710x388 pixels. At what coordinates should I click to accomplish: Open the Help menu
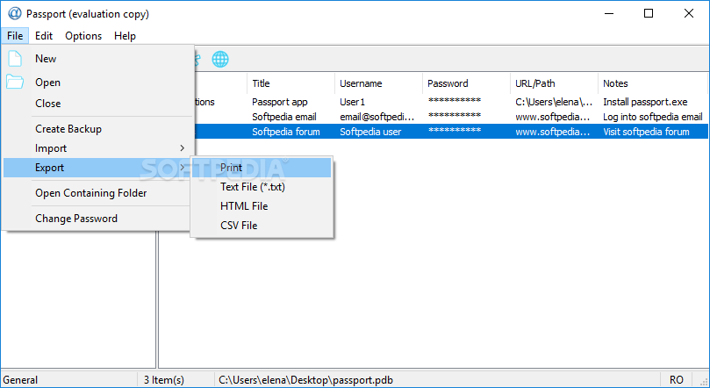click(x=125, y=36)
